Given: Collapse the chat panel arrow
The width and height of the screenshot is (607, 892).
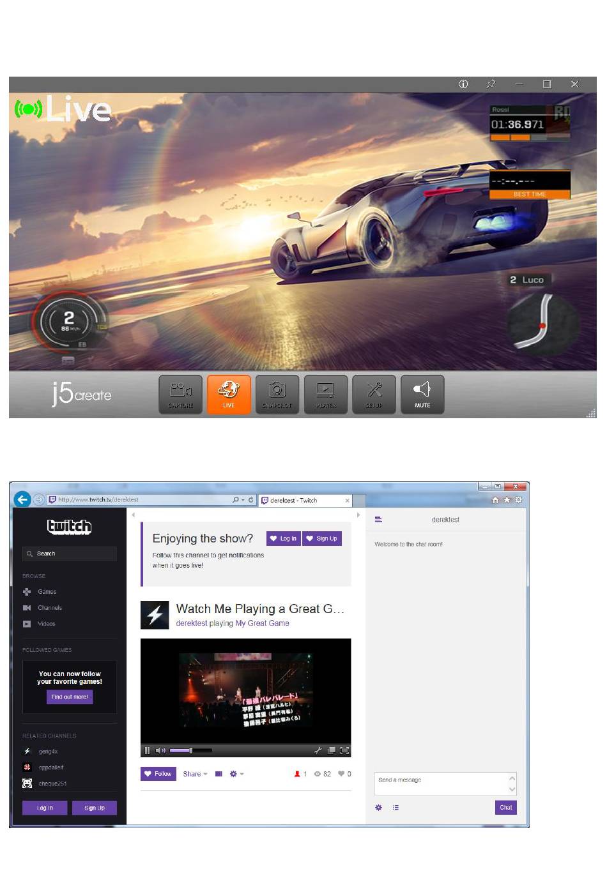Looking at the screenshot, I should click(x=358, y=515).
